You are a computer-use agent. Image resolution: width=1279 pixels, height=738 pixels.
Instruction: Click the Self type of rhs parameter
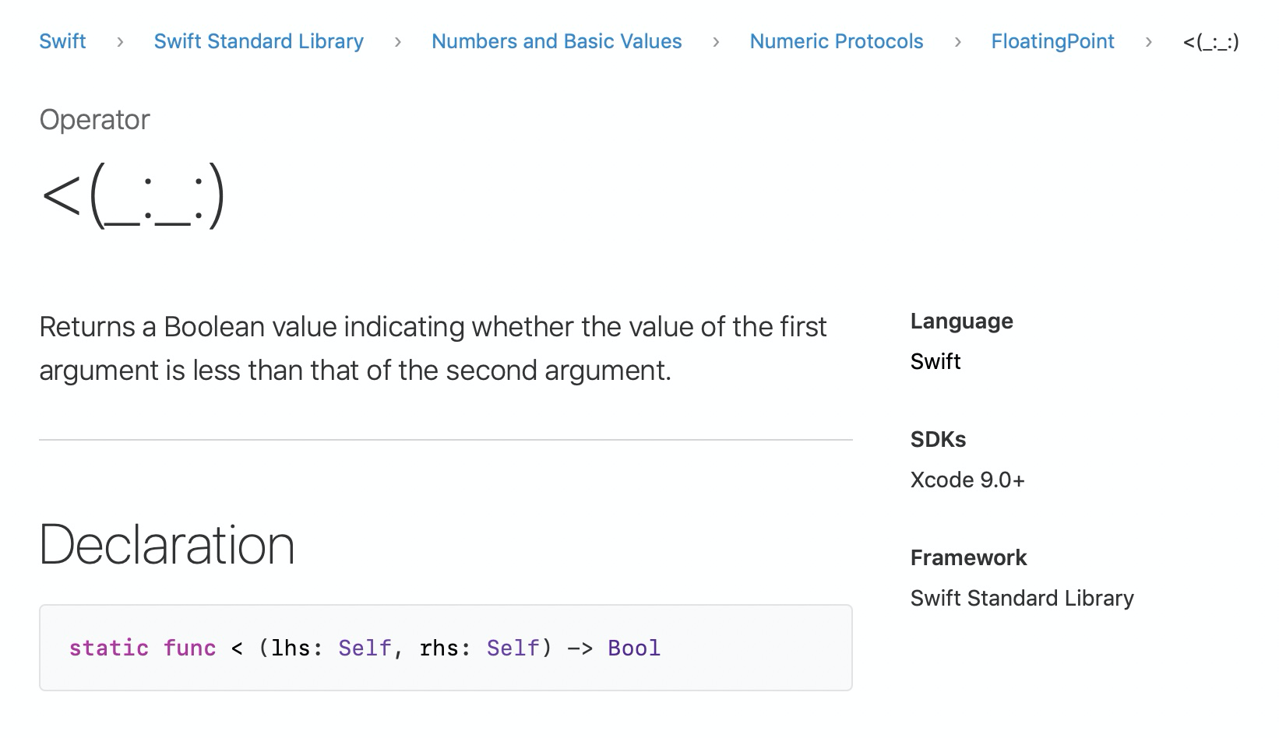pos(513,648)
